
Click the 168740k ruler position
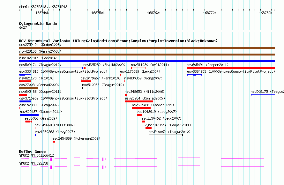[x=42, y=13]
